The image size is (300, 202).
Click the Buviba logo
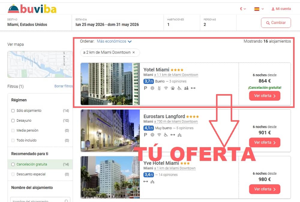pyautogui.click(x=32, y=9)
